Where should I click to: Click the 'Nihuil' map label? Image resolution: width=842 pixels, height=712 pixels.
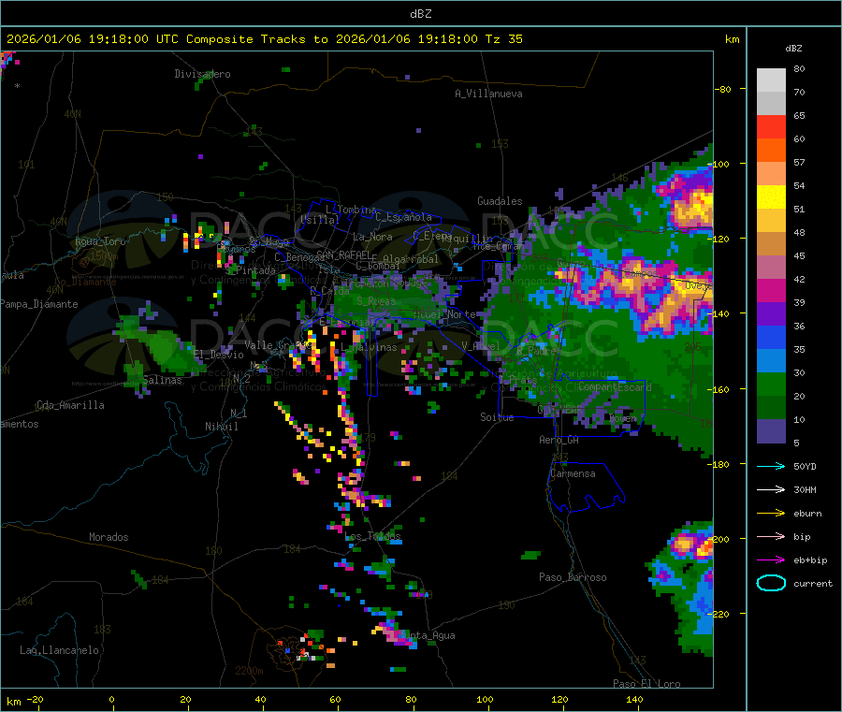(221, 427)
